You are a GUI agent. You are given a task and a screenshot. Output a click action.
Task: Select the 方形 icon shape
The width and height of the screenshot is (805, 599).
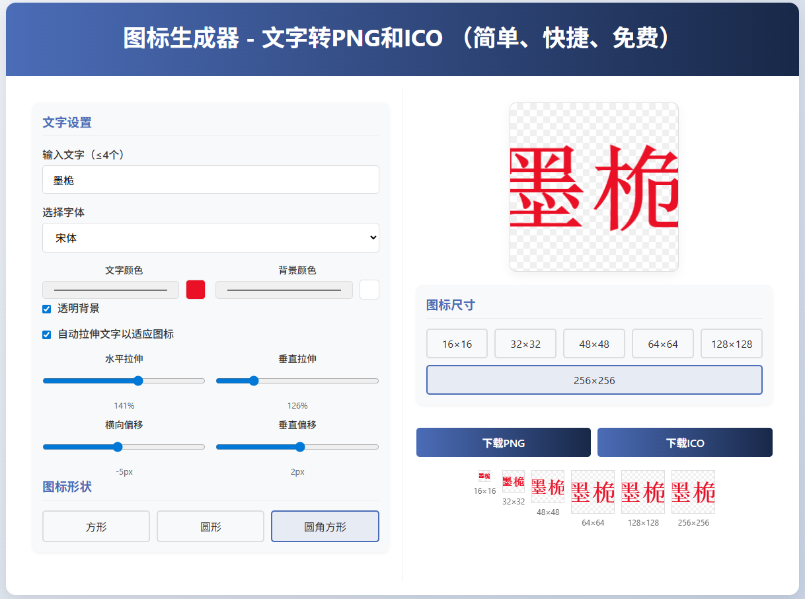tap(96, 526)
